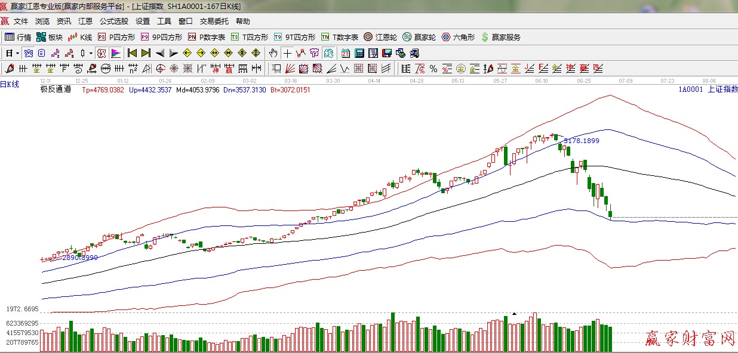
Task: Open the 交易委托 menu
Action: click(214, 21)
